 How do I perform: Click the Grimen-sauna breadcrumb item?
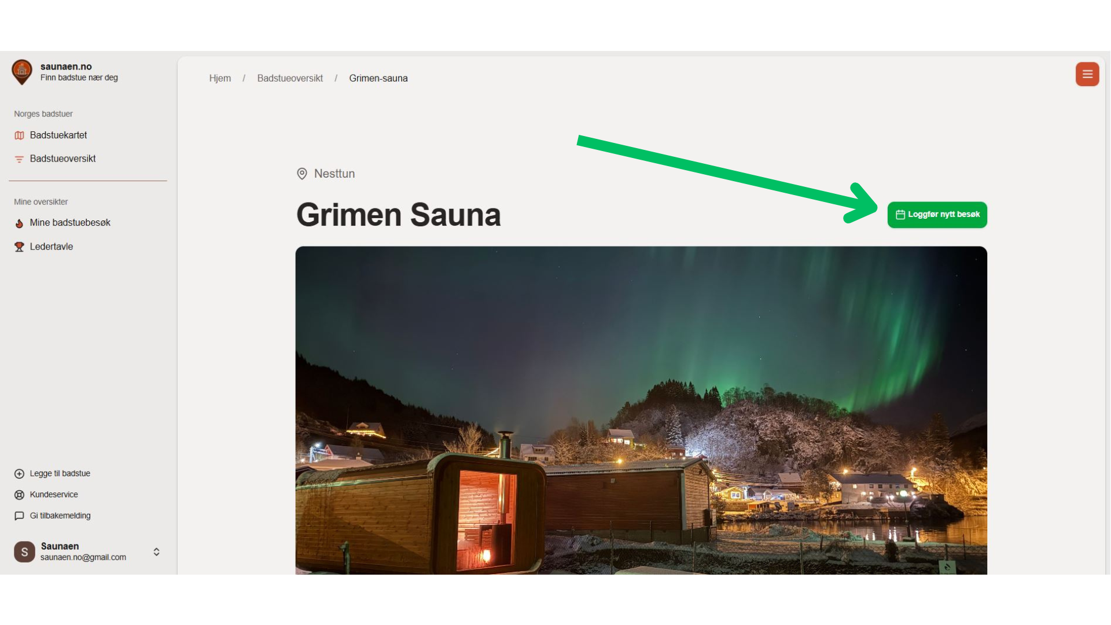[378, 78]
